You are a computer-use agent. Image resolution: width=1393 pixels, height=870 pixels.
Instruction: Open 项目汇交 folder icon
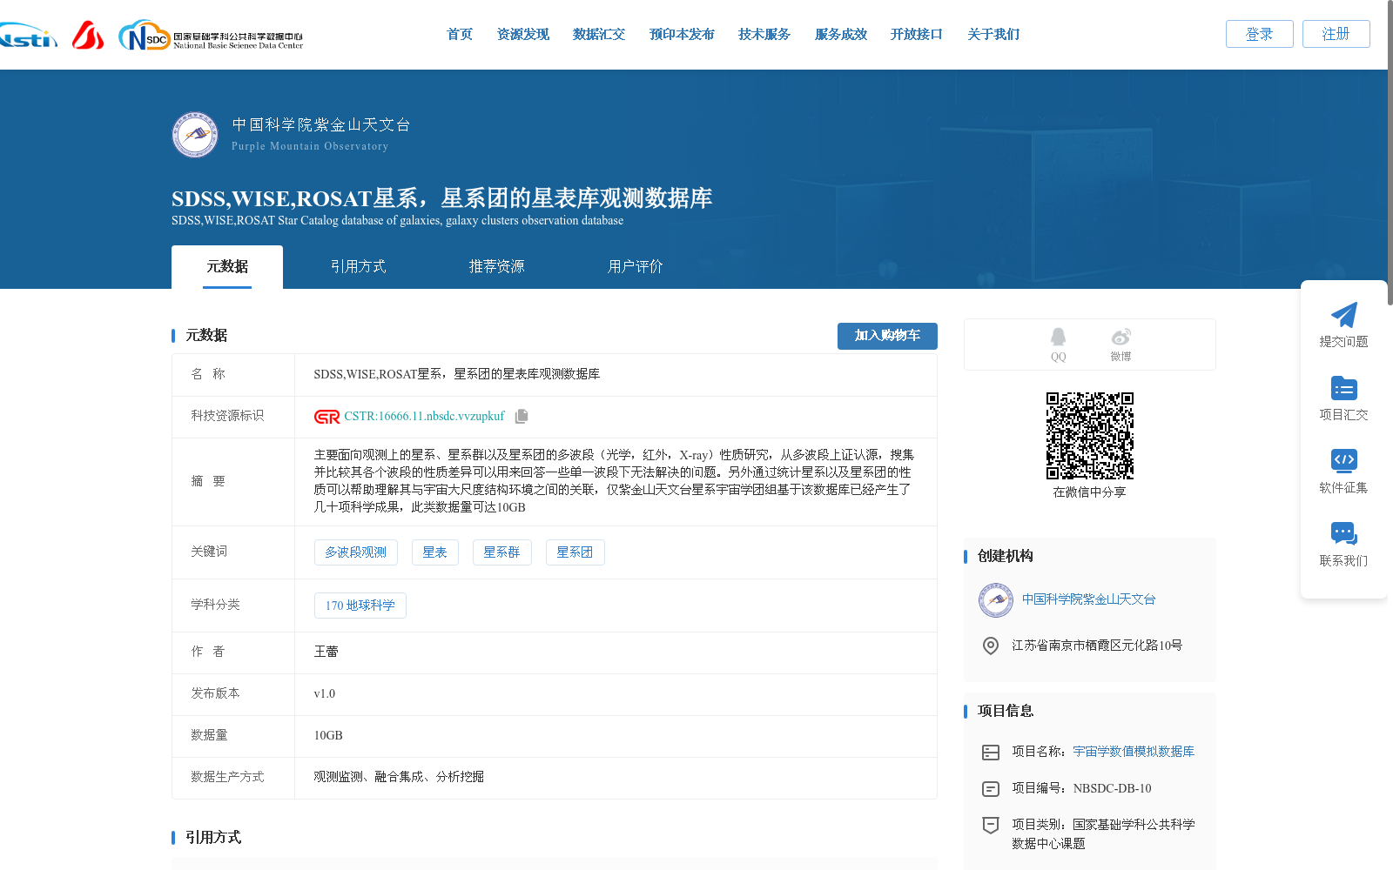pyautogui.click(x=1343, y=388)
